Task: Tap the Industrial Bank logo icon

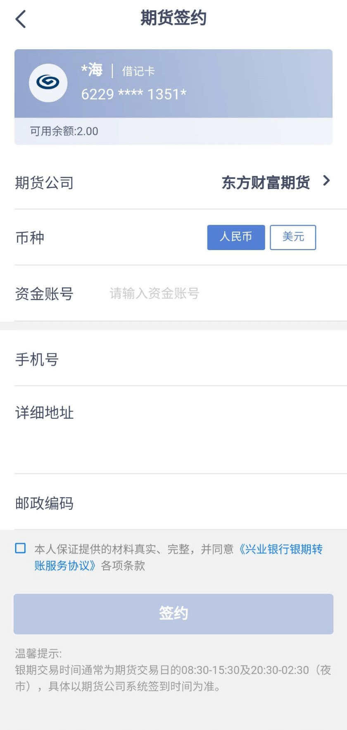Action: pyautogui.click(x=48, y=83)
